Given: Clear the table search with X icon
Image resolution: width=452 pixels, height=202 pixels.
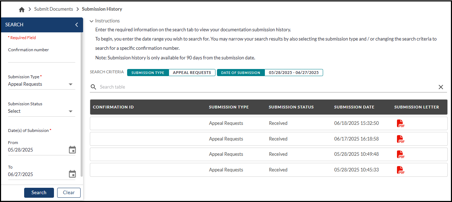Looking at the screenshot, I should pyautogui.click(x=441, y=87).
